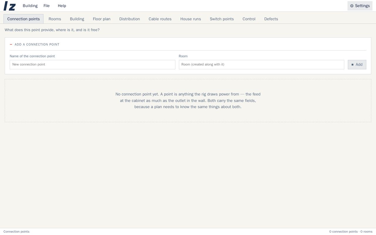
Task: Click the 'No connection point yet' empty-state message
Action: pos(188,100)
